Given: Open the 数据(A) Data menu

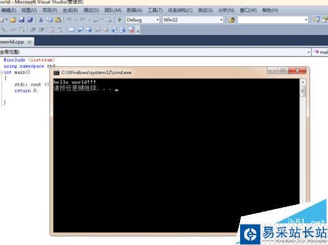Looking at the screenshot, I should [134, 10].
